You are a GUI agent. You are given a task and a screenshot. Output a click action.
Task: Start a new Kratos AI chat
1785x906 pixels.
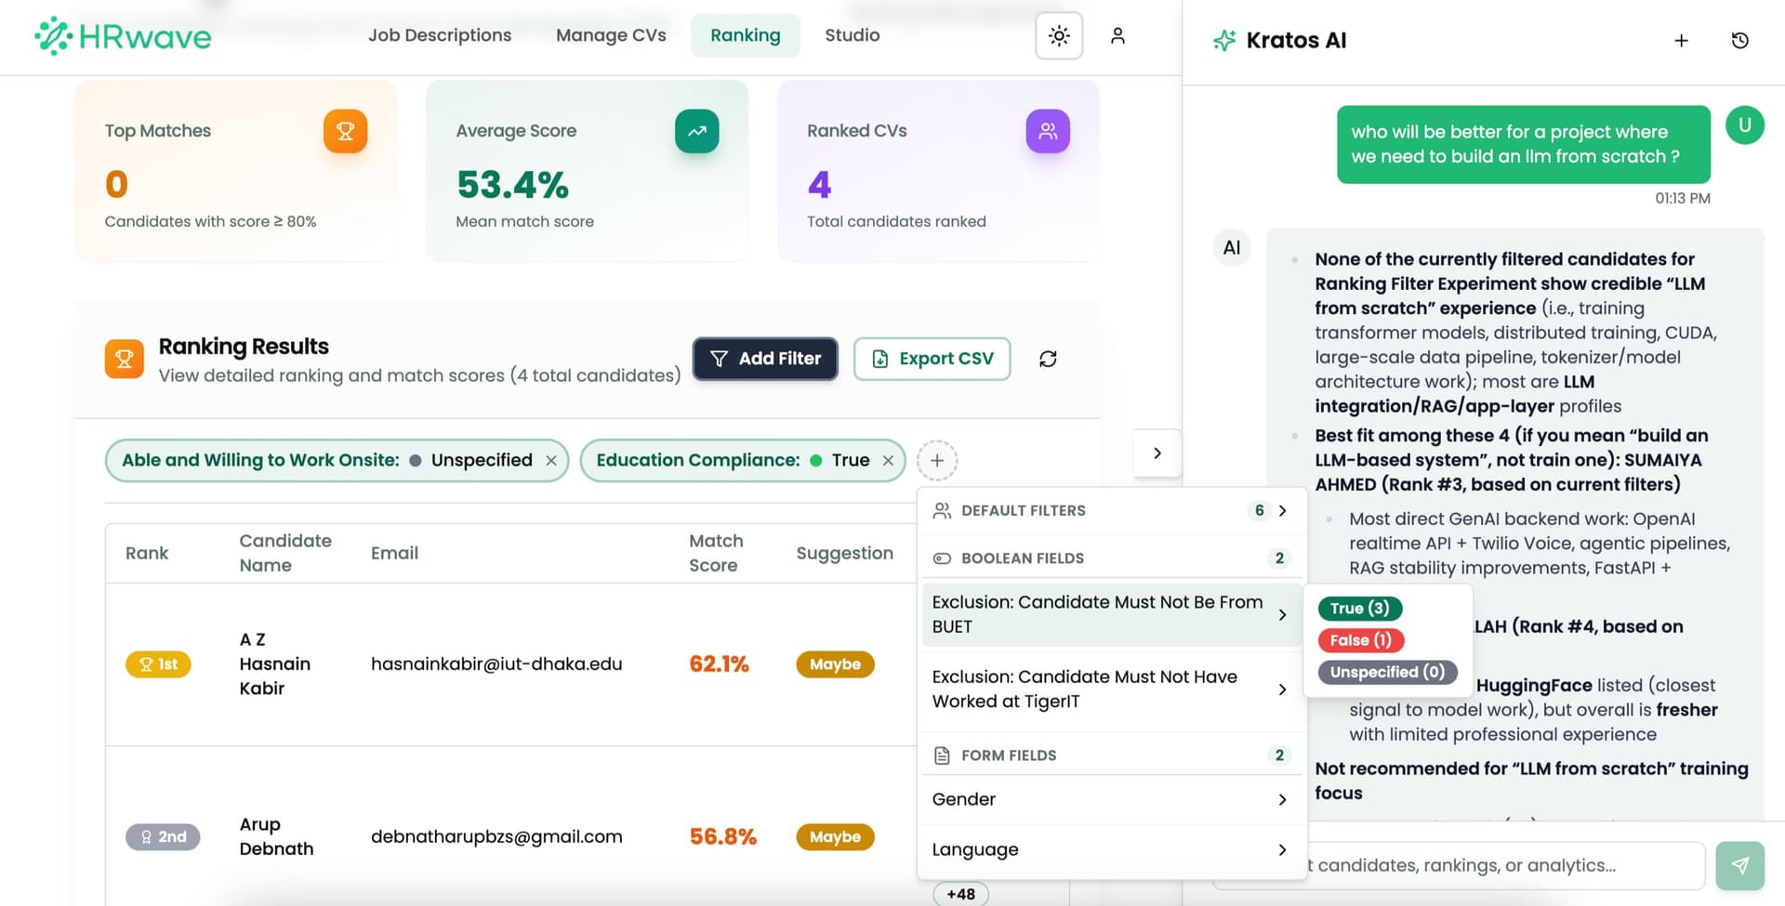point(1681,40)
